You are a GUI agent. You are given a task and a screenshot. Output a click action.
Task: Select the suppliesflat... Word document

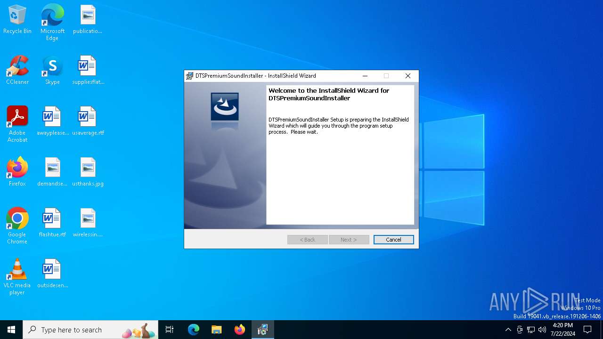pos(88,71)
